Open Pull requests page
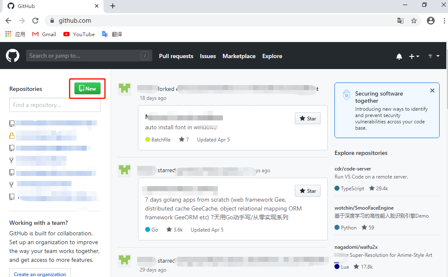Viewport: 448px width, 277px height. click(176, 56)
